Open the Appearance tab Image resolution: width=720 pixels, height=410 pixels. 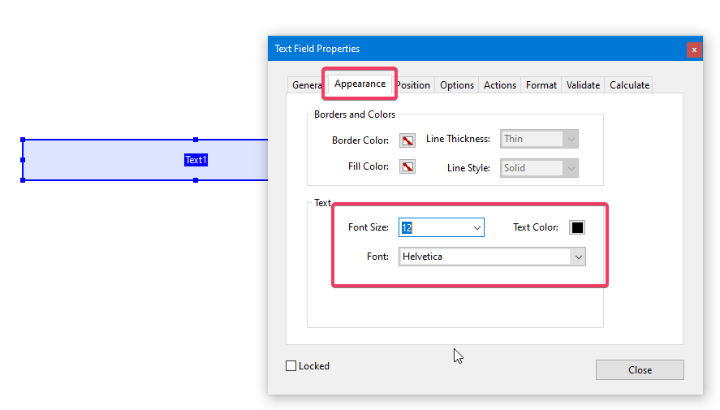(360, 84)
